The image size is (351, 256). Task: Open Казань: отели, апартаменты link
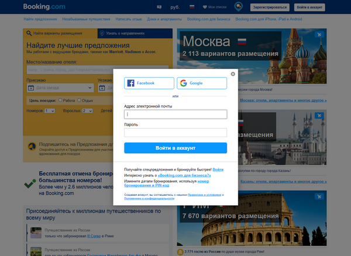pyautogui.click(x=283, y=181)
